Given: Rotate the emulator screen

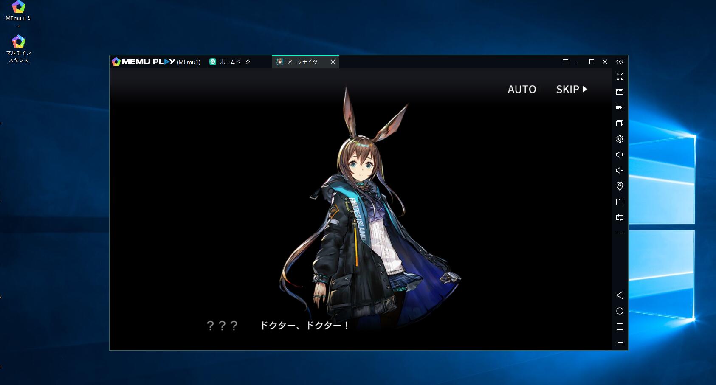Looking at the screenshot, I should pos(620,218).
